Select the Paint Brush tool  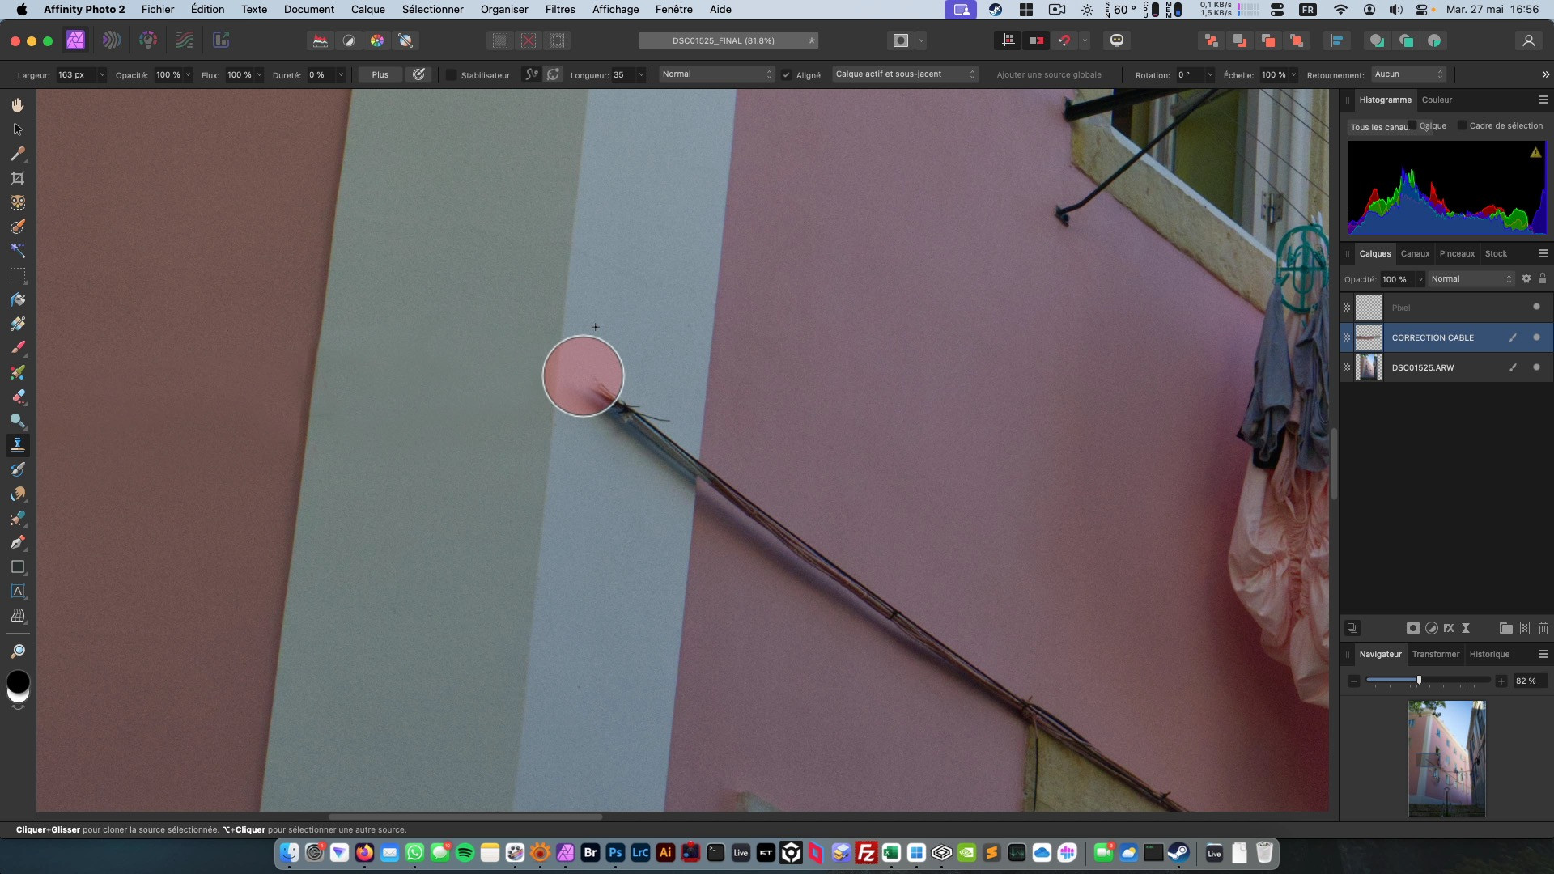[18, 348]
